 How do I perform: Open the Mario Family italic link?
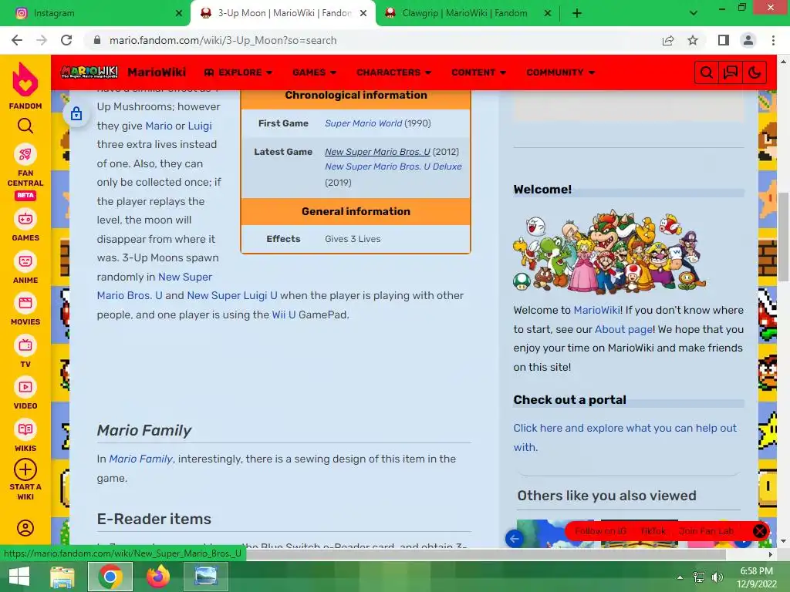[141, 459]
